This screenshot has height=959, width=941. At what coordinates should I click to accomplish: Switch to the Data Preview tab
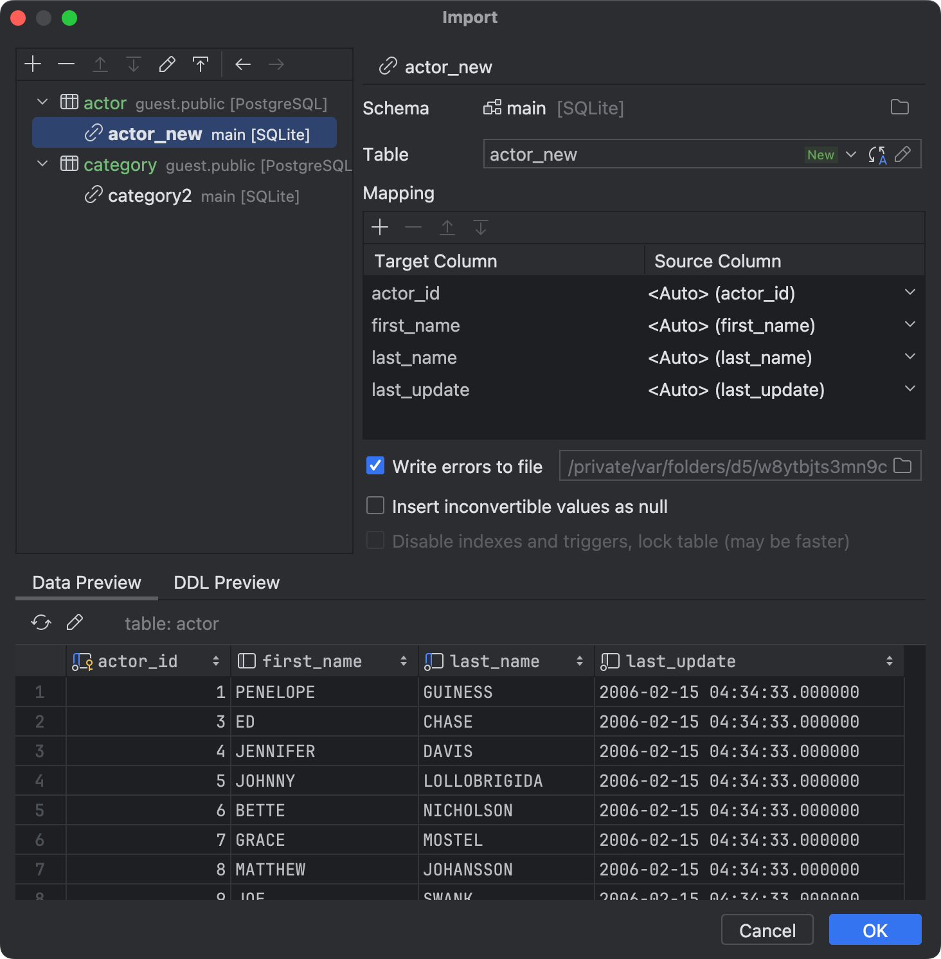(86, 582)
